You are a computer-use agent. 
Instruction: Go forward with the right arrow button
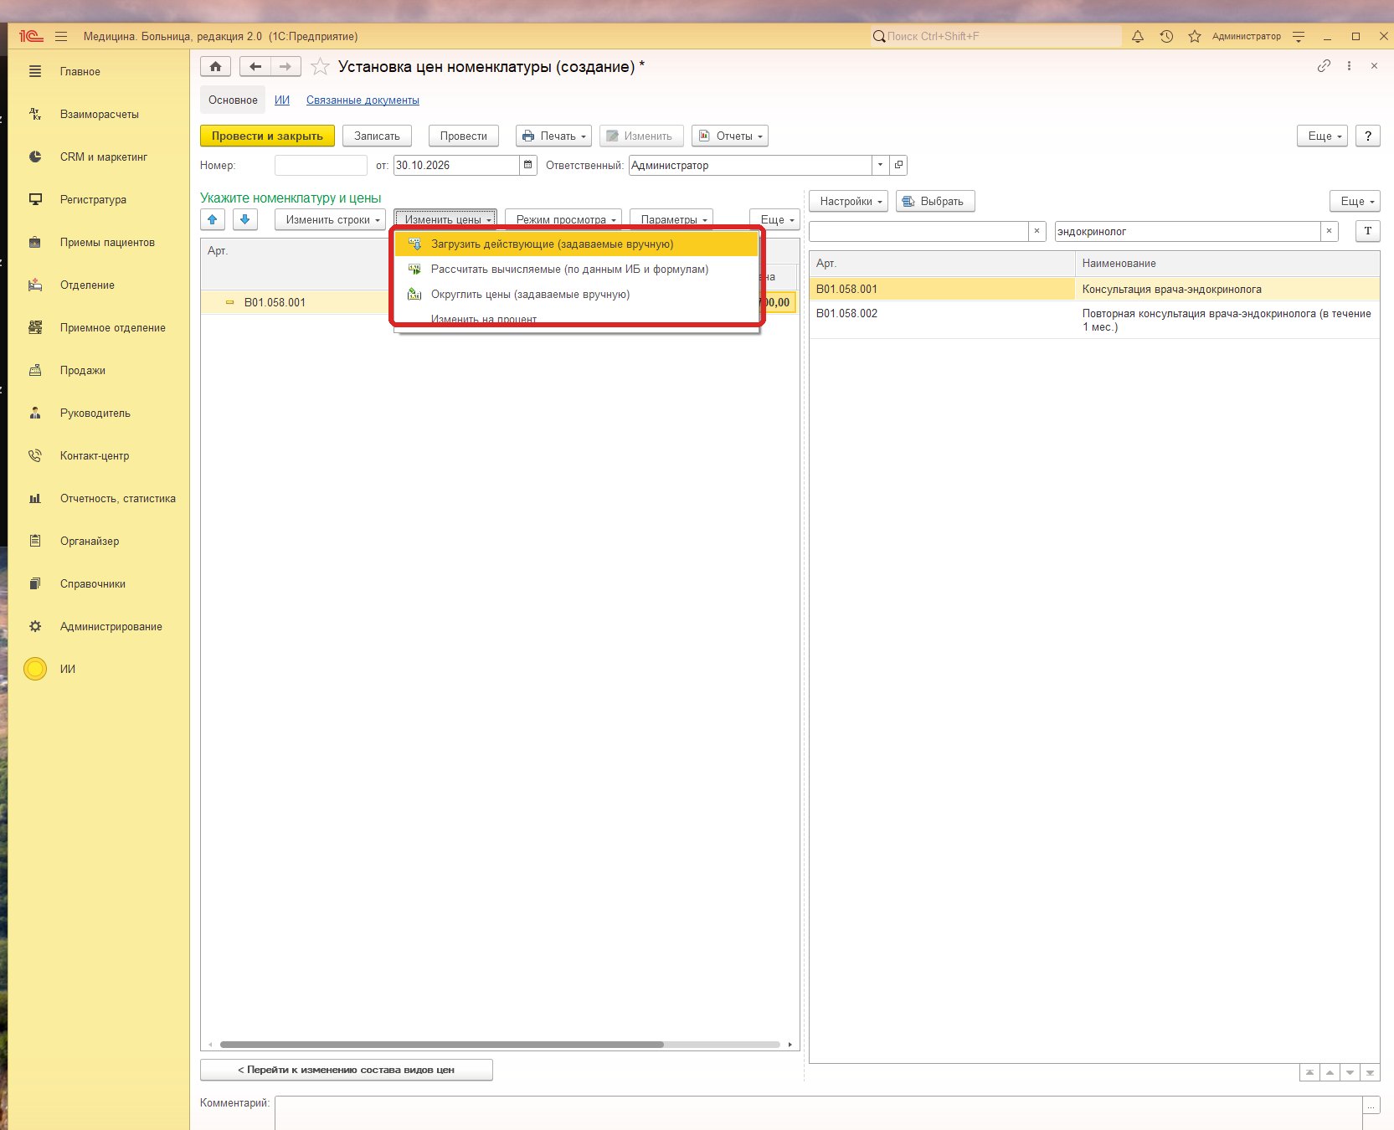click(285, 67)
